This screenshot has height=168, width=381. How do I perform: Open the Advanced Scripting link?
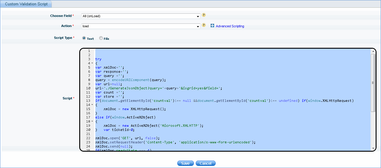pos(230,26)
